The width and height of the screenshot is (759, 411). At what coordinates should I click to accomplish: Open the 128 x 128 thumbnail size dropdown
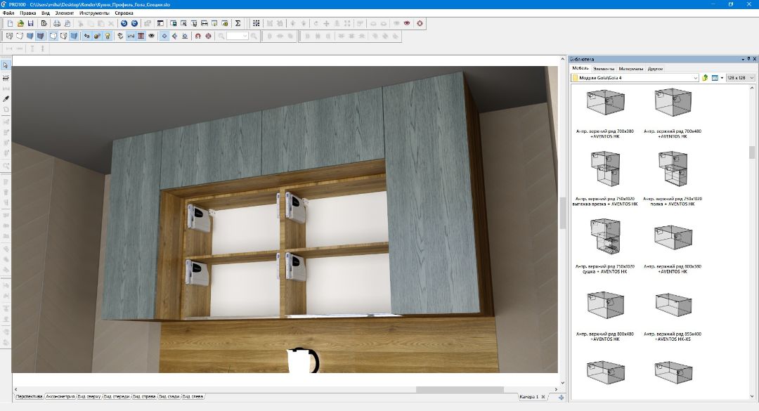tap(751, 78)
